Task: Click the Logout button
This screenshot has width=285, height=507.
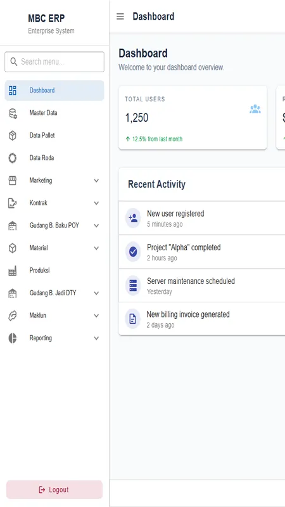Action: click(x=54, y=489)
